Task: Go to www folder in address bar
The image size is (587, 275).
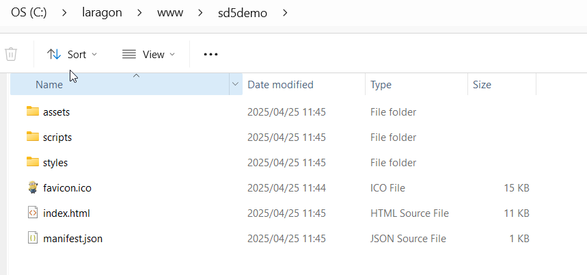Action: click(170, 13)
